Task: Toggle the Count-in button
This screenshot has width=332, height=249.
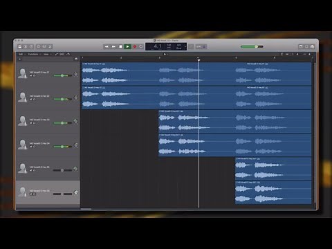Action: point(199,46)
